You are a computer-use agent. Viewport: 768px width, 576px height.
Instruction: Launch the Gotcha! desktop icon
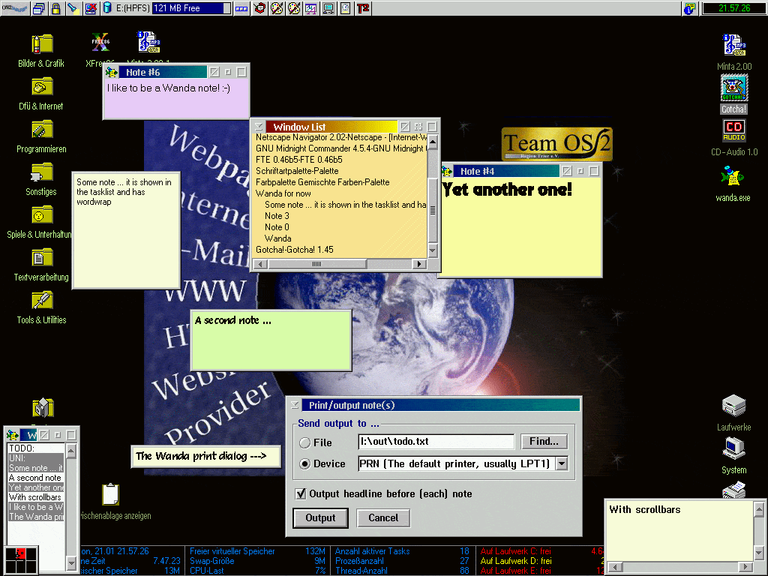point(733,88)
